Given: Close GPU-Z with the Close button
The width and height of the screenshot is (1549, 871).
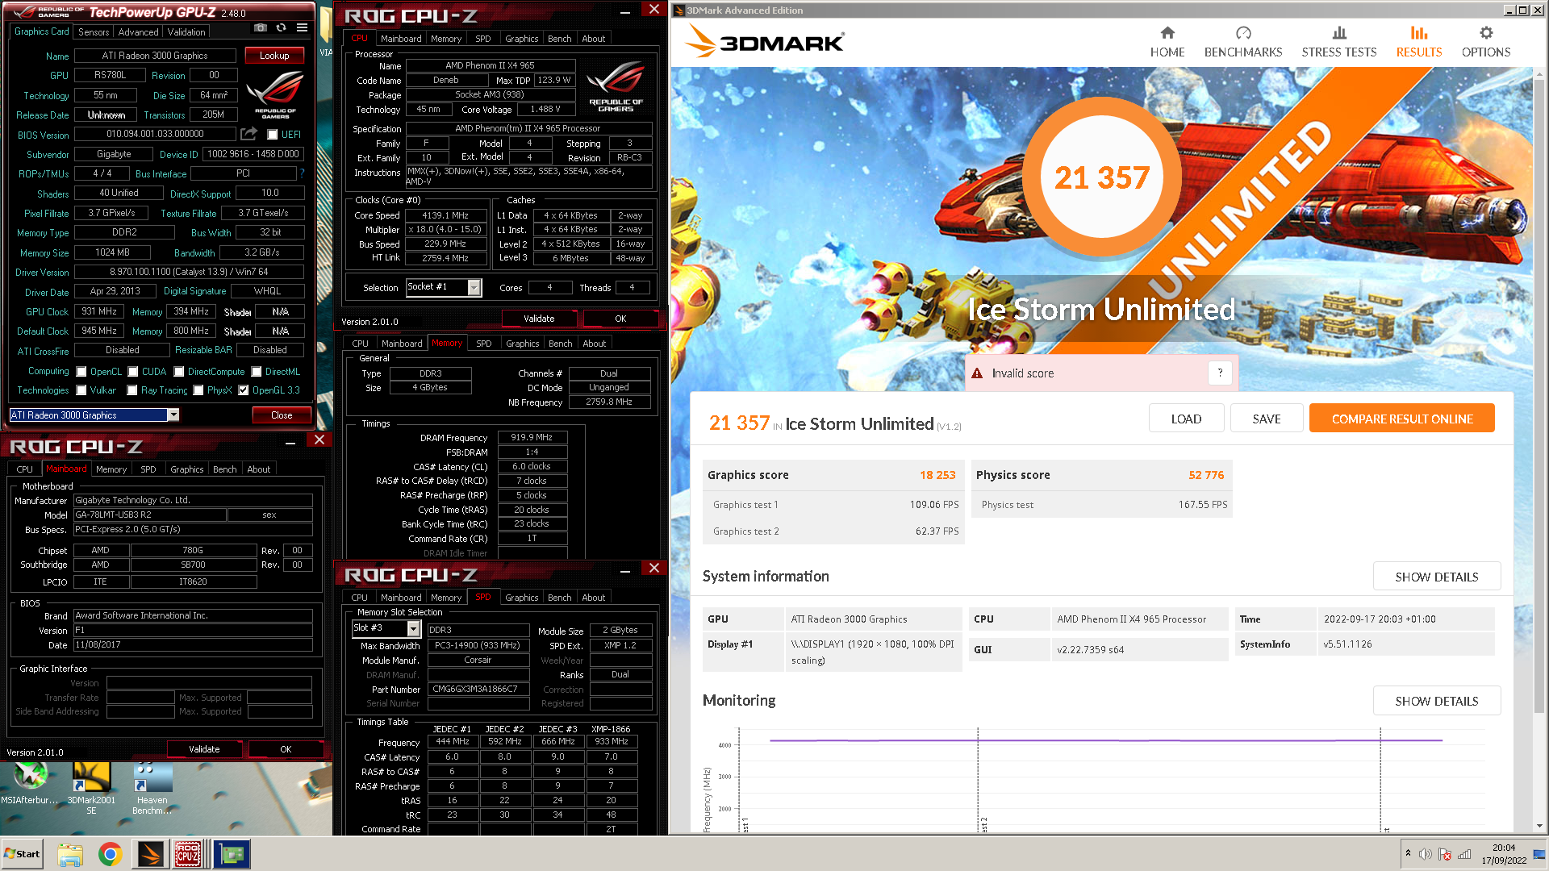Looking at the screenshot, I should (x=282, y=415).
